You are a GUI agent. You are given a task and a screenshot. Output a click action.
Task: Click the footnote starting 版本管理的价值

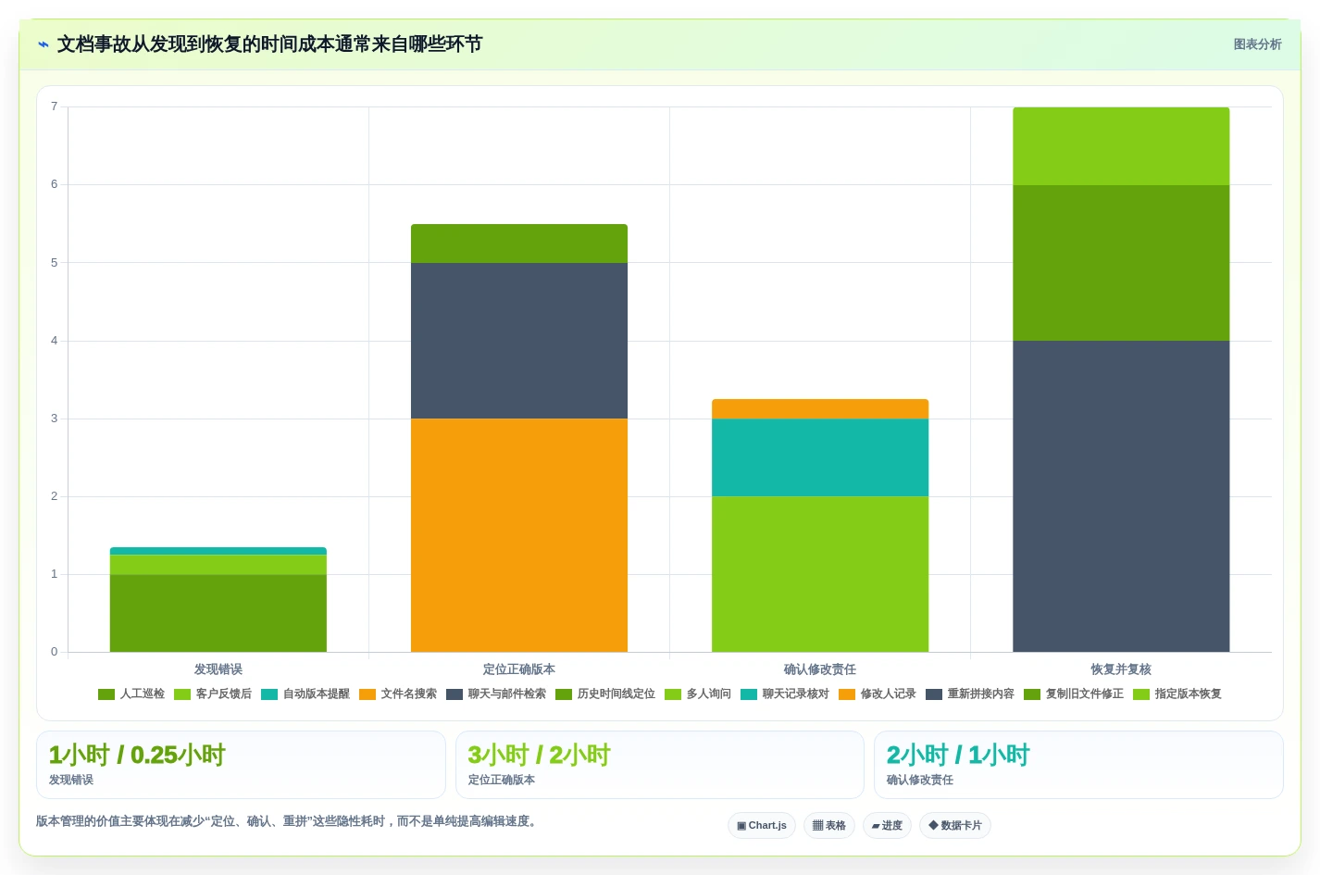tap(288, 821)
